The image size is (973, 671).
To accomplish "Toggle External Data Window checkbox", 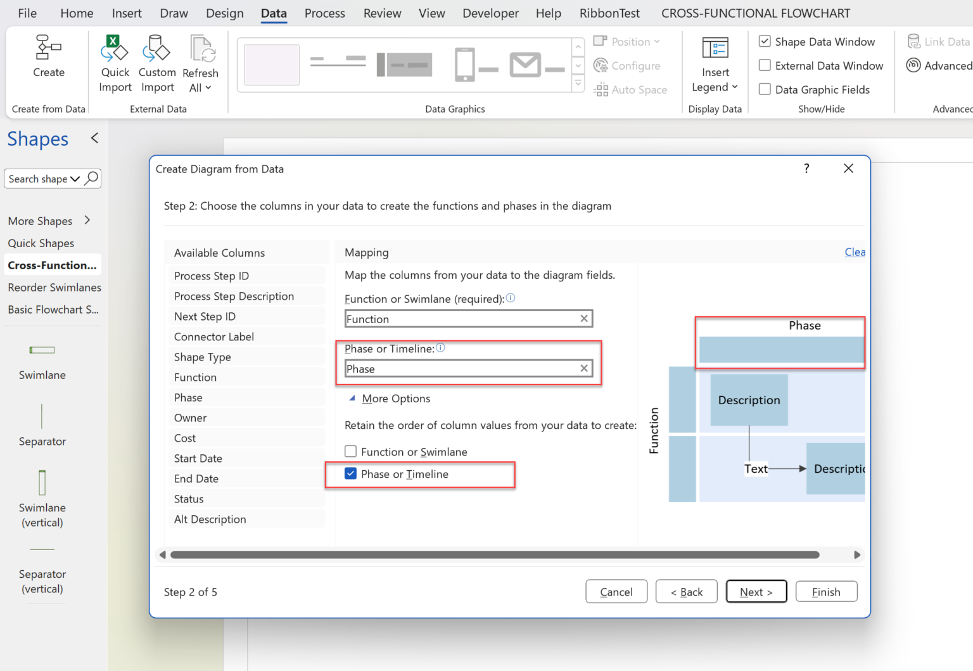I will pos(765,65).
